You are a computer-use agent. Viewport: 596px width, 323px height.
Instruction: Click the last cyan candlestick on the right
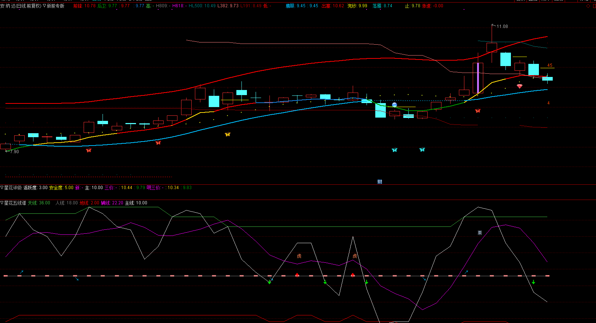pyautogui.click(x=547, y=79)
